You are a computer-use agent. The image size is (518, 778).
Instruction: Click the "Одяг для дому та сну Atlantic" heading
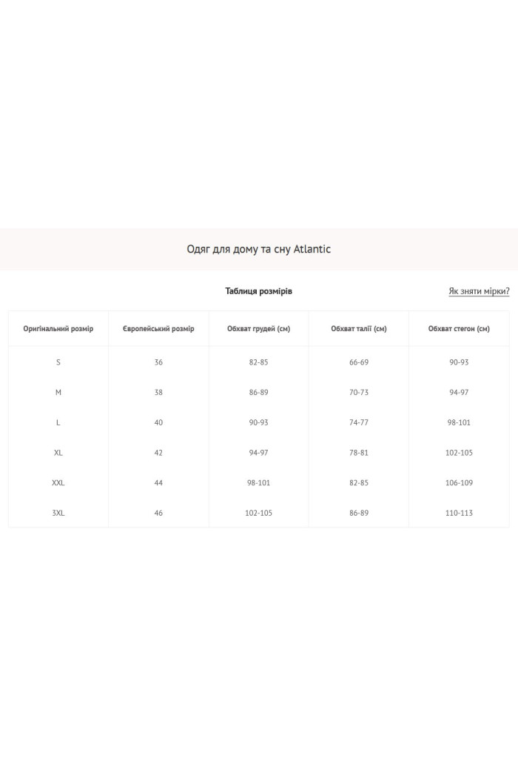pyautogui.click(x=259, y=249)
